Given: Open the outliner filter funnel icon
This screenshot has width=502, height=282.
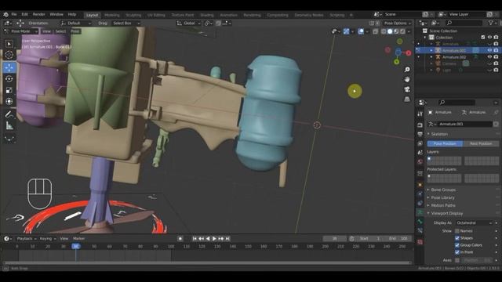Looking at the screenshot, I should coord(491,23).
